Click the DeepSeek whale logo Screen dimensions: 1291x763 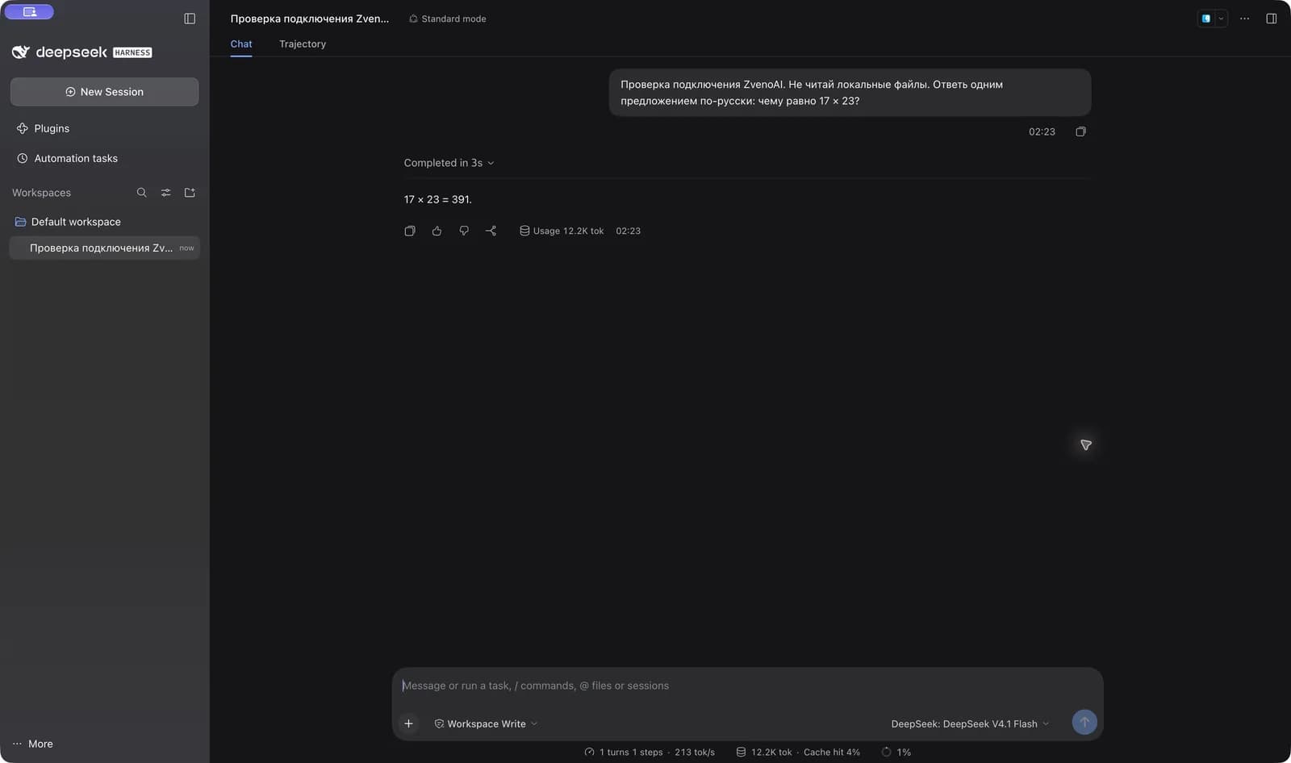(21, 52)
